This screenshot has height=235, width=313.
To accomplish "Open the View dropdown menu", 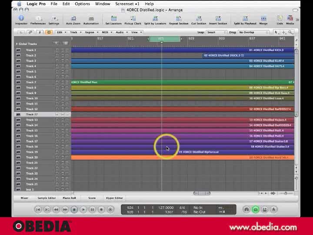I will (137, 32).
